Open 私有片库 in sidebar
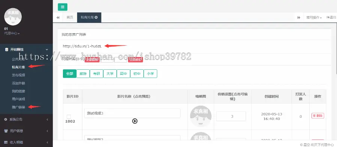Image resolution: width=337 pixels, height=147 pixels. [x=18, y=67]
